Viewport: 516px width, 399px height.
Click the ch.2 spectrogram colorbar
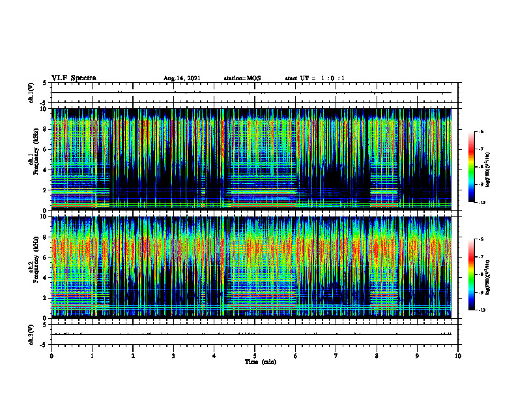pos(471,274)
